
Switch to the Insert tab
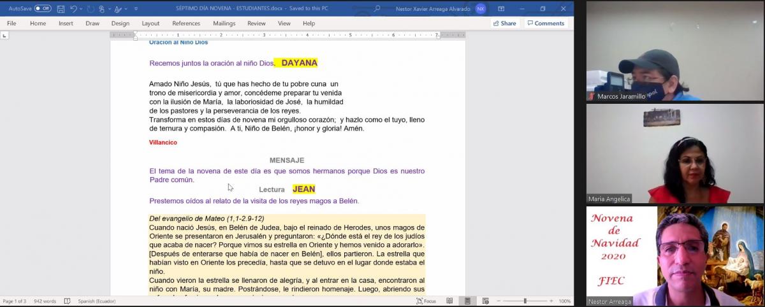click(x=66, y=24)
